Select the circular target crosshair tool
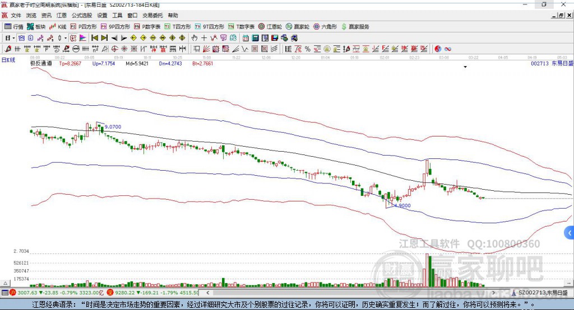 pos(114,49)
